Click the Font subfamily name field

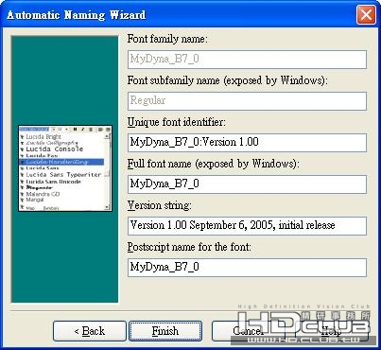click(x=247, y=101)
